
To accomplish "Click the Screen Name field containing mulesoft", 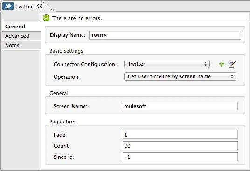I will coord(180,106).
